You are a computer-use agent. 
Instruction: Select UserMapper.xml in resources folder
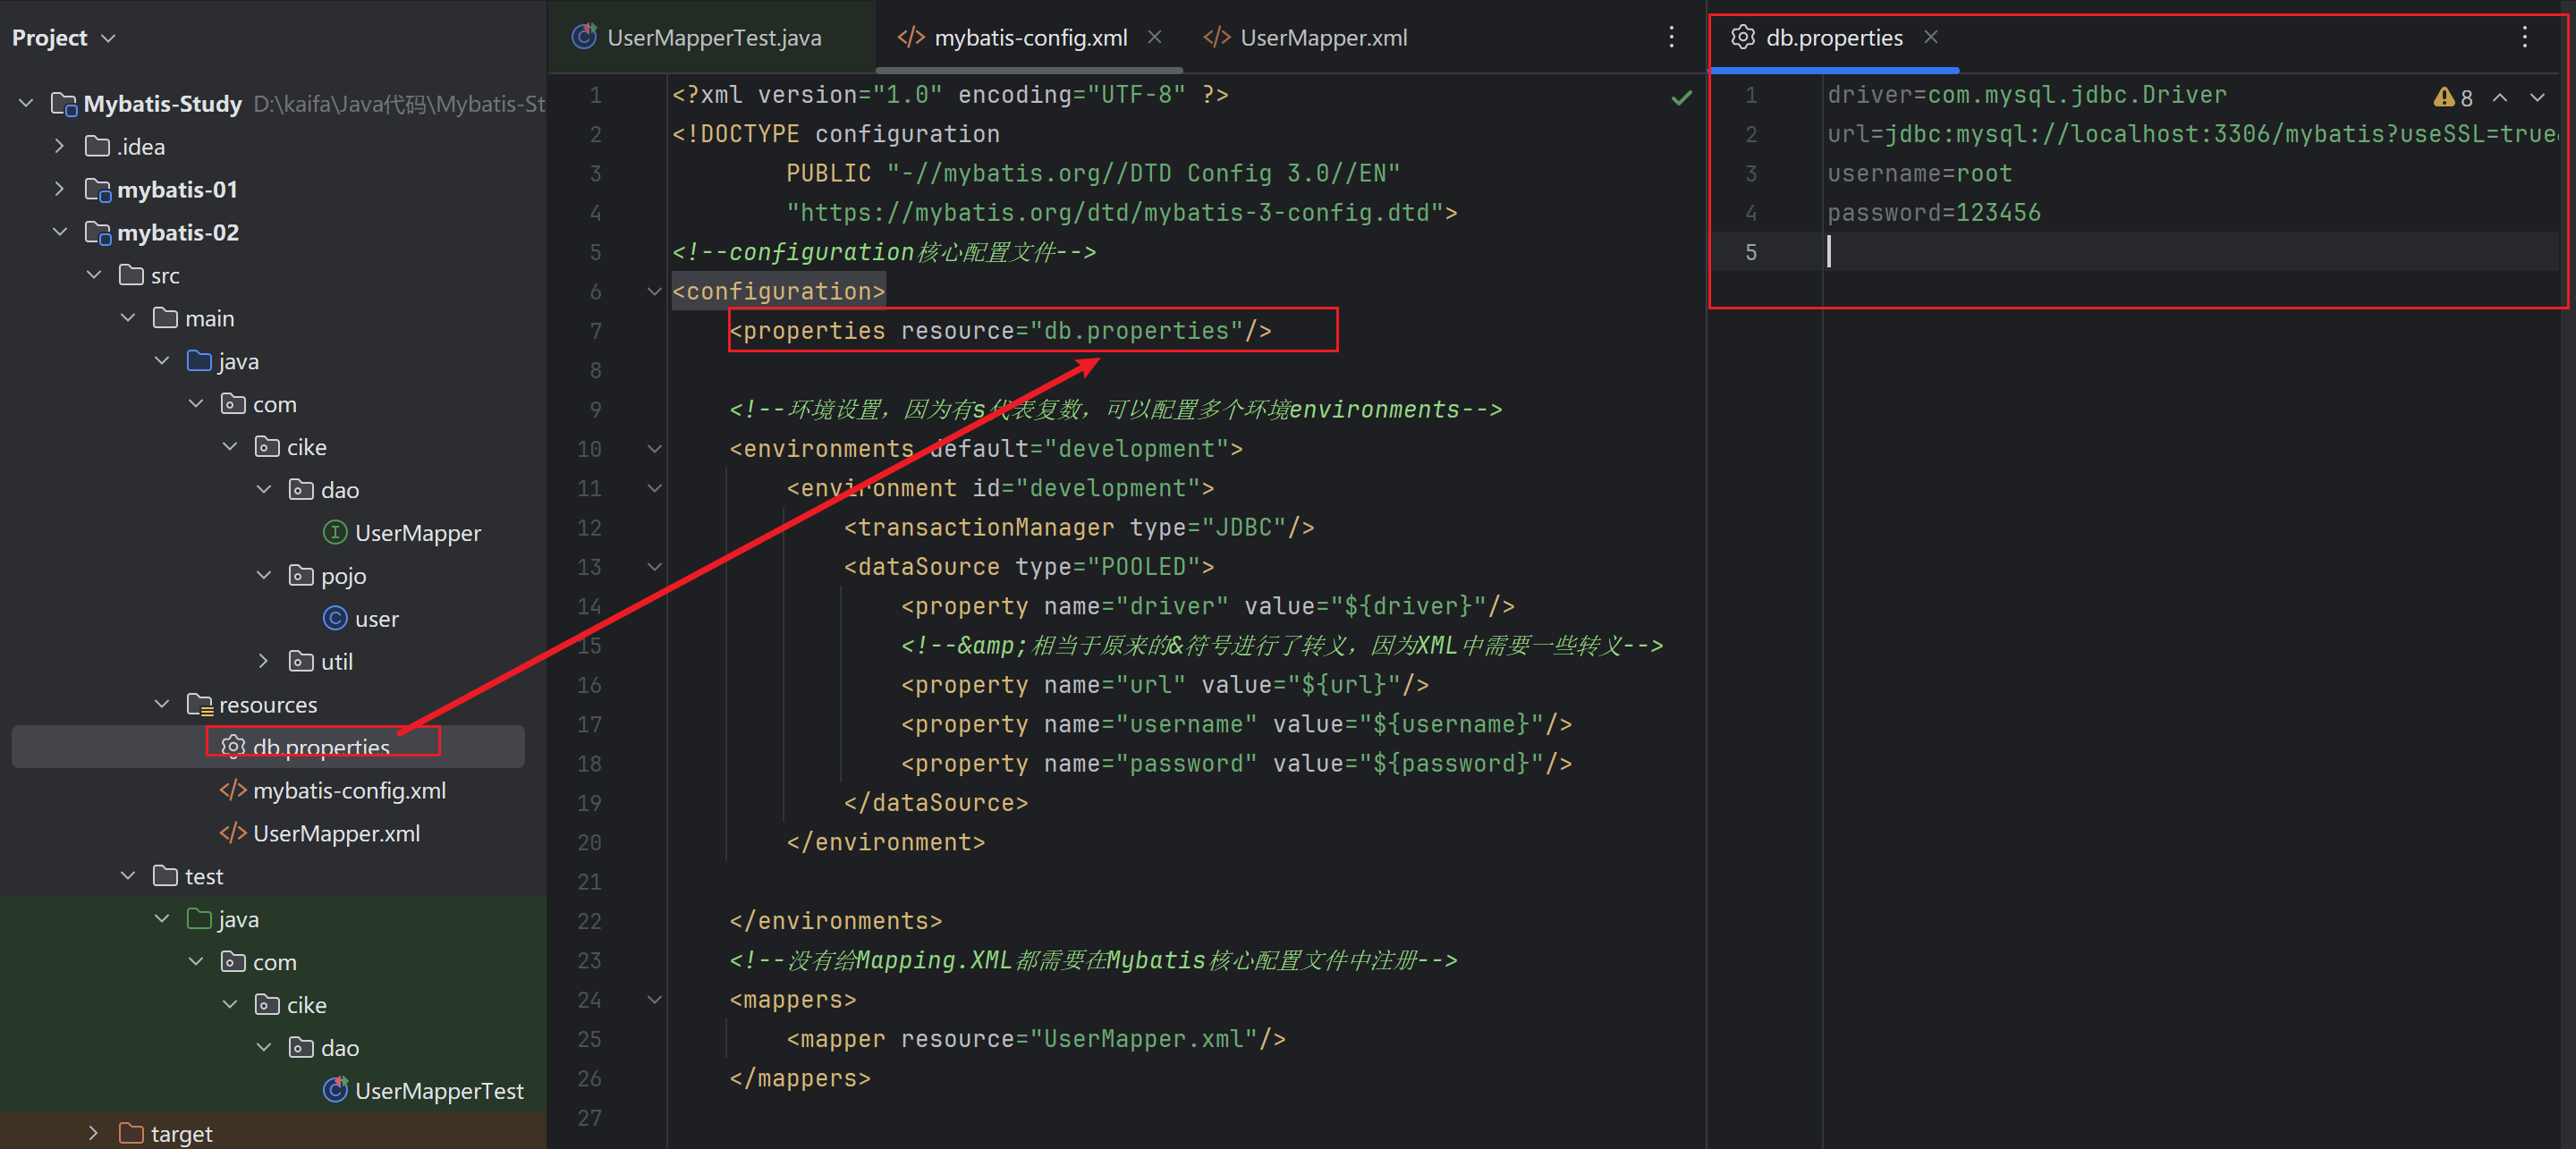tap(335, 833)
